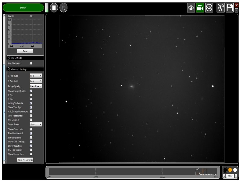The width and height of the screenshot is (244, 183).
Task: Click the green level indicator bar
Action: point(47,7)
